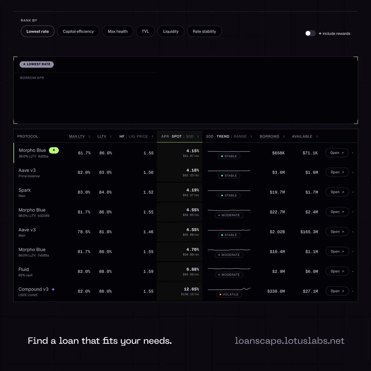Click the PROTOCOL column header
The image size is (371, 371).
point(28,136)
